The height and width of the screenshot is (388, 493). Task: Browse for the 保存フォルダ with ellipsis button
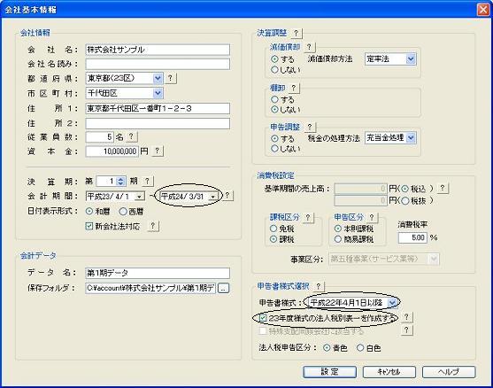tap(223, 288)
